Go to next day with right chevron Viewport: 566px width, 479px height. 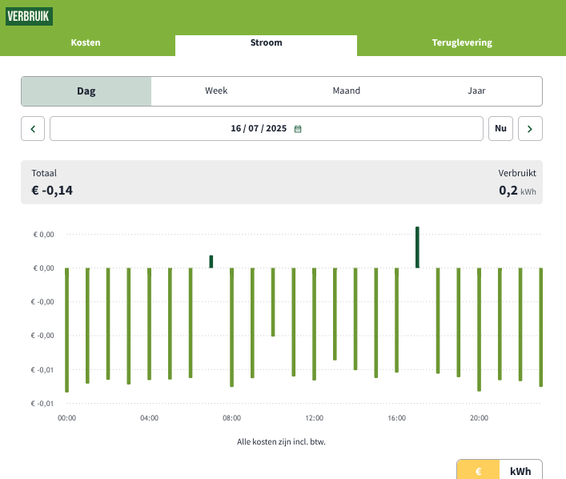pyautogui.click(x=530, y=128)
